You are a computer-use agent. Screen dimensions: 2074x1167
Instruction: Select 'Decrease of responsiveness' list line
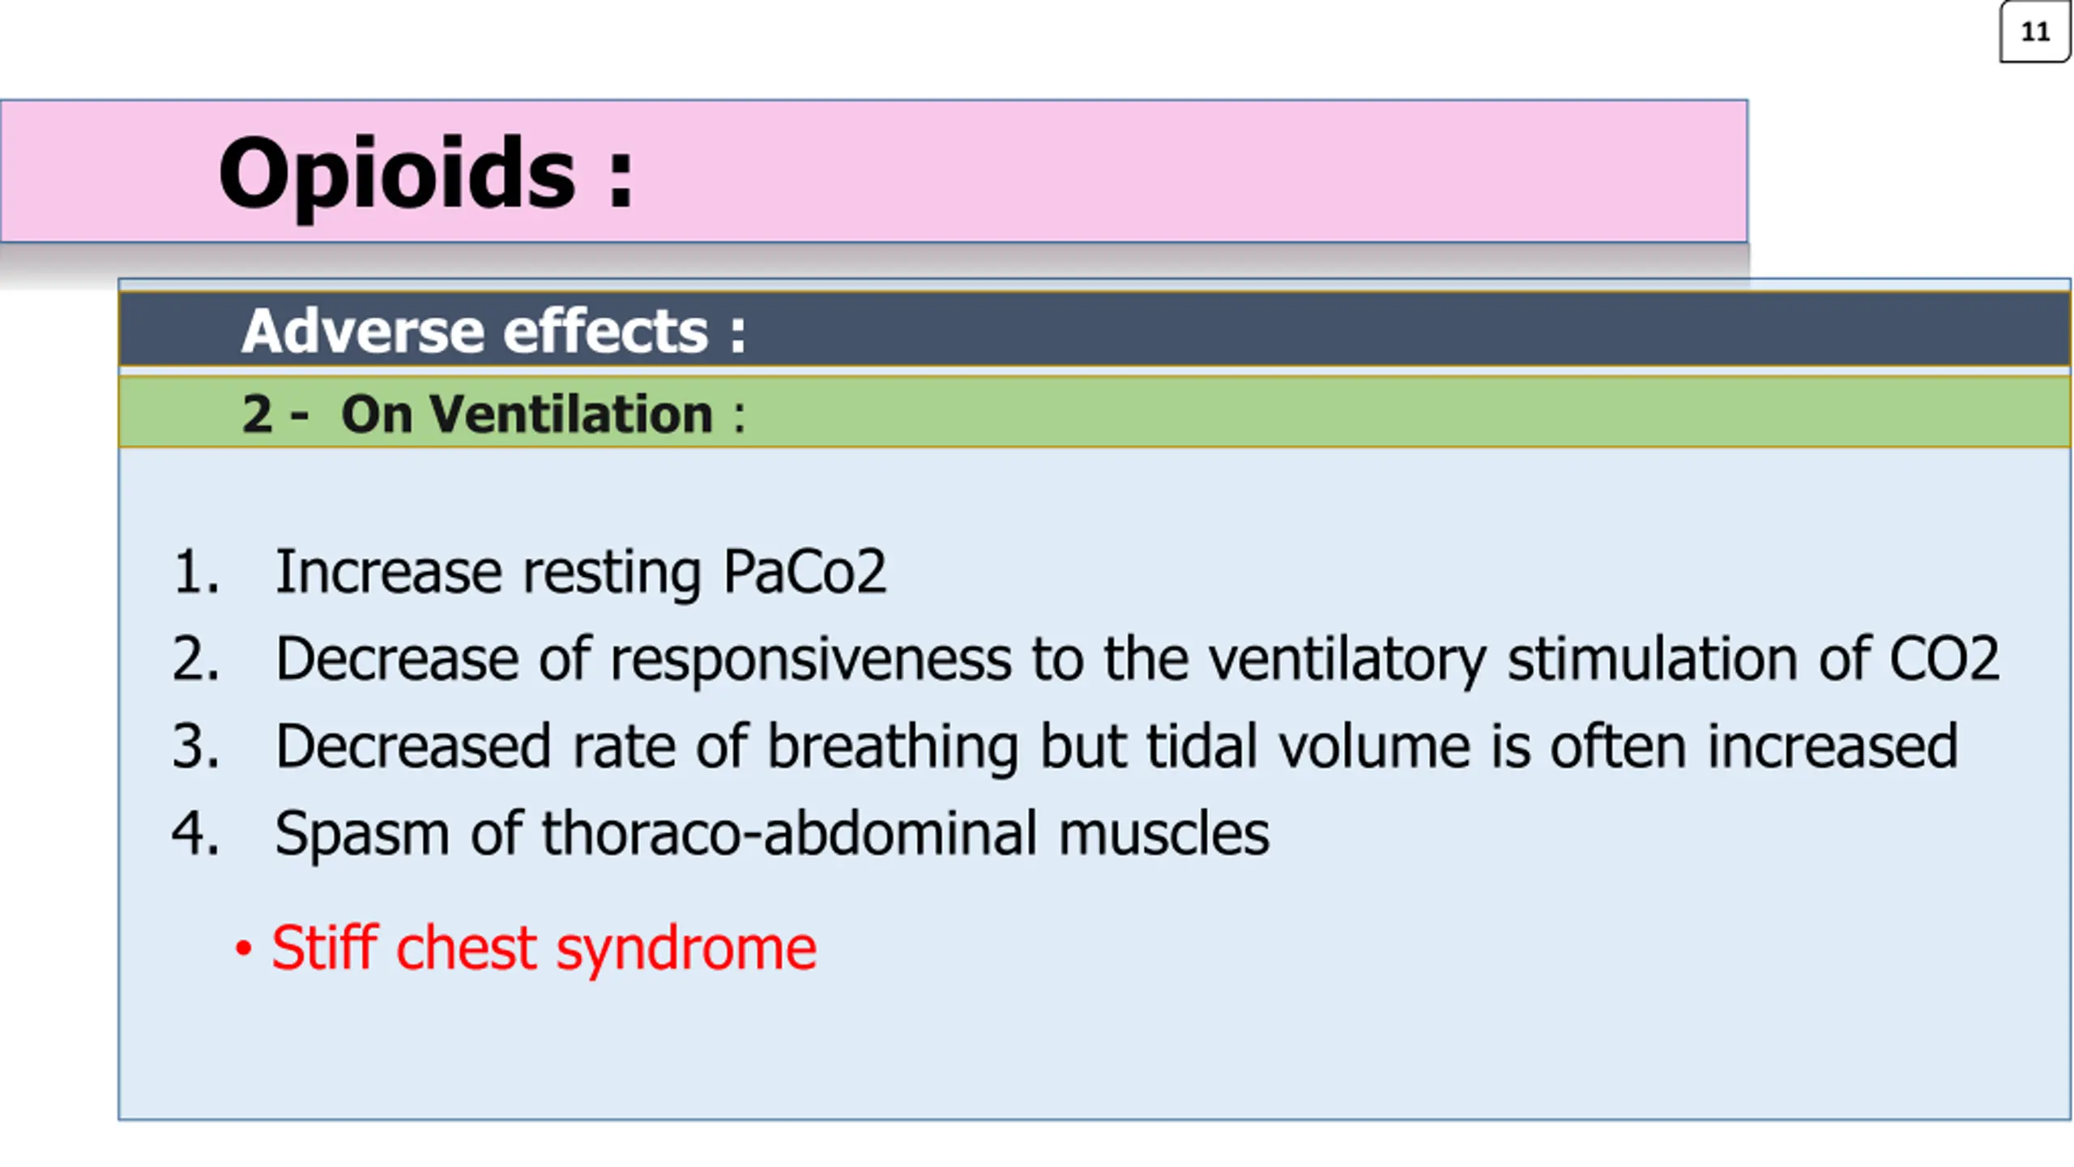(x=1137, y=659)
